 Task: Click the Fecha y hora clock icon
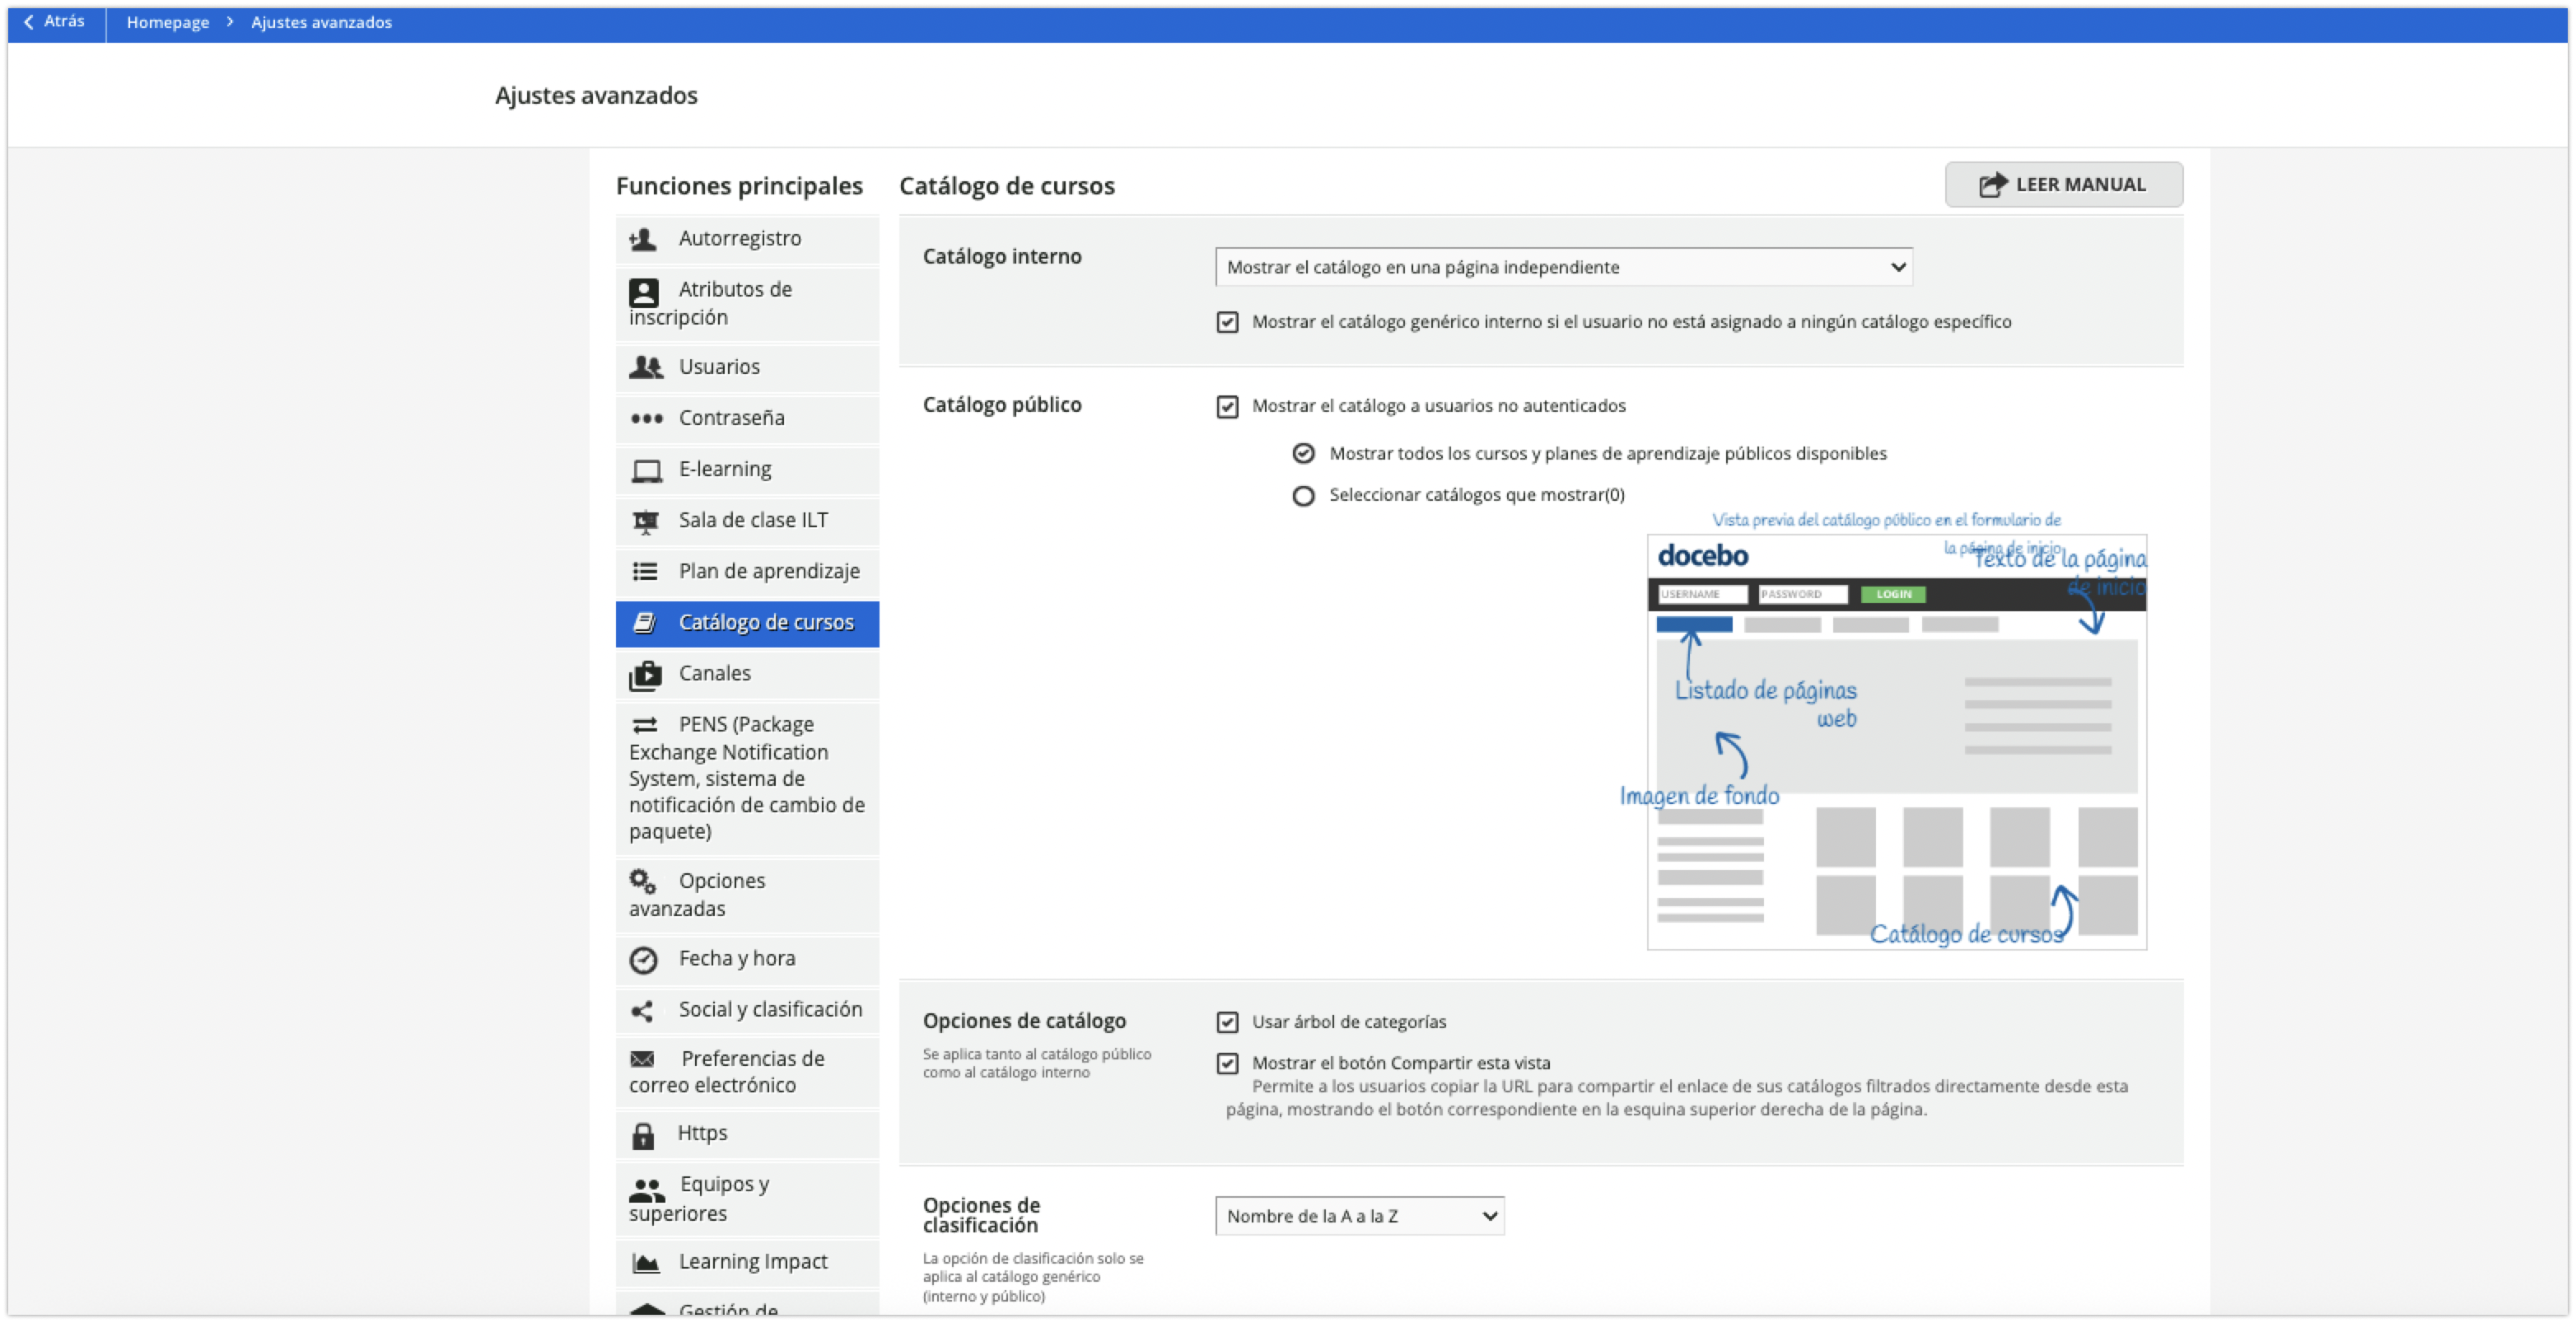tap(643, 960)
